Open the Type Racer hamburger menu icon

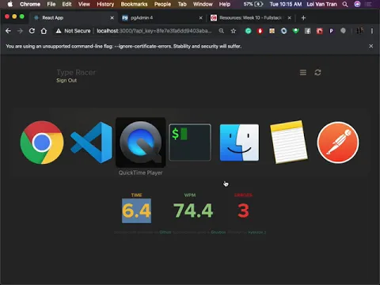(303, 72)
